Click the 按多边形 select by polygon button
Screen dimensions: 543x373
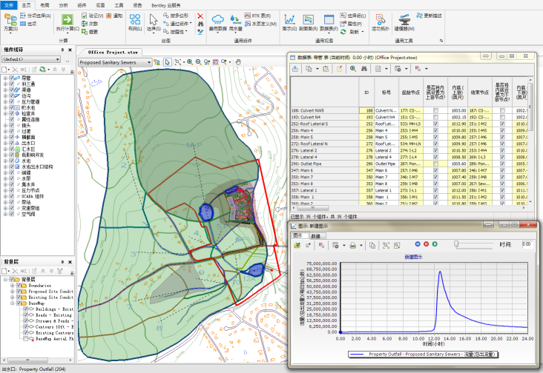pos(176,16)
